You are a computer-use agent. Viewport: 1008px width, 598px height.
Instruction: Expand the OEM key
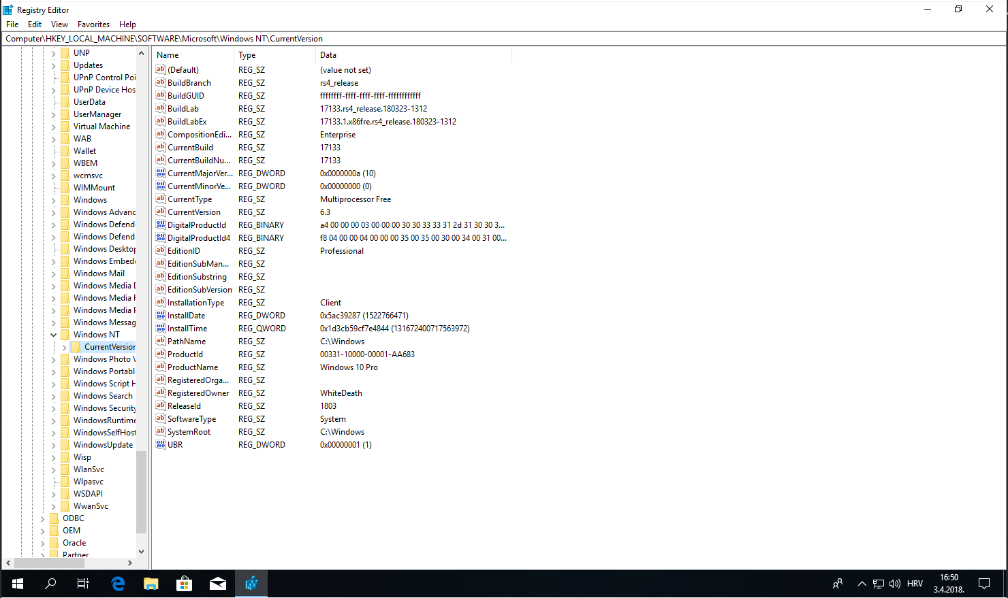[x=43, y=531]
